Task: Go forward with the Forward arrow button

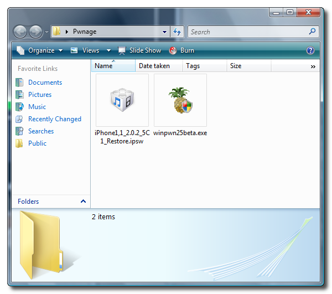Action: [x=35, y=32]
